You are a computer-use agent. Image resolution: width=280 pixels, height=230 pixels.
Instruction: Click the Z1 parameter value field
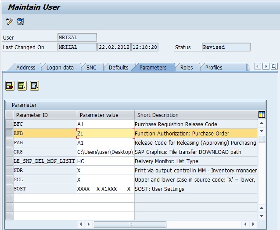pyautogui.click(x=105, y=134)
